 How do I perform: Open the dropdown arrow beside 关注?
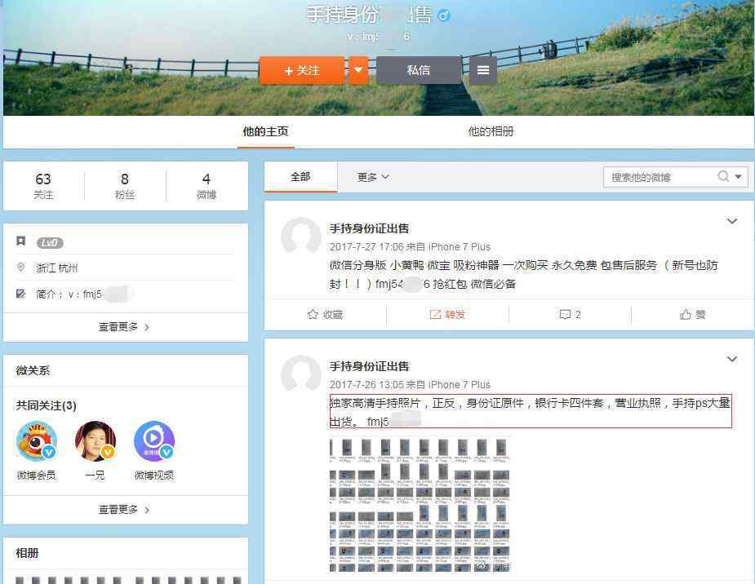pyautogui.click(x=358, y=71)
